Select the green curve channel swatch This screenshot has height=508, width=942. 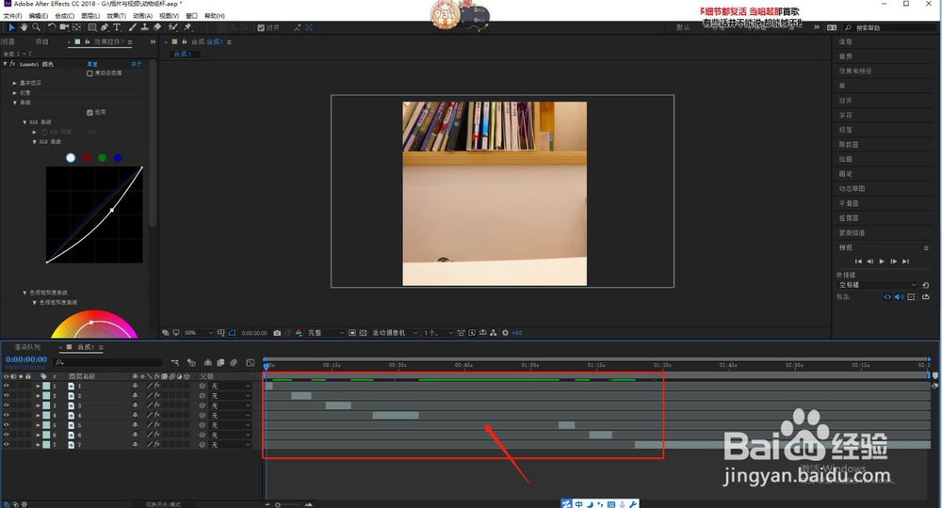pyautogui.click(x=102, y=158)
